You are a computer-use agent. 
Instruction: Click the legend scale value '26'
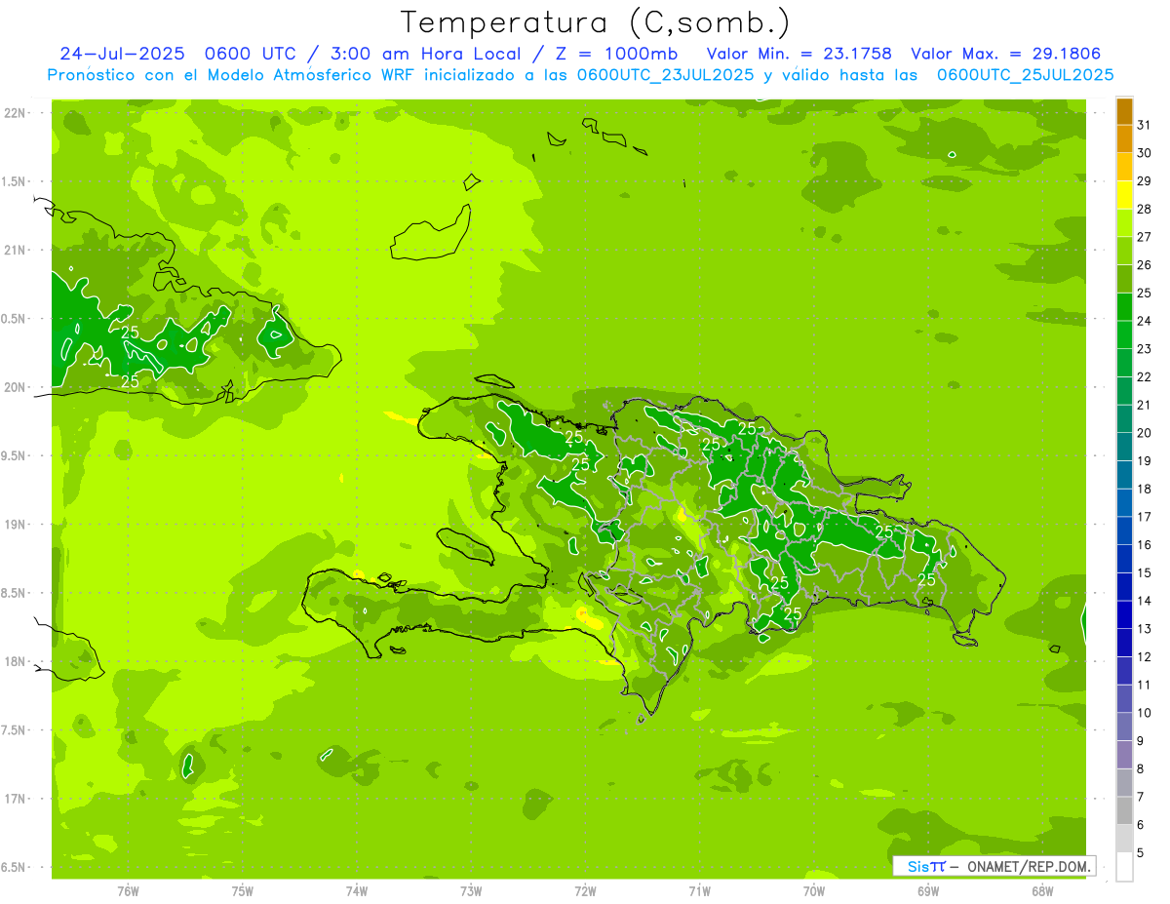point(1145,265)
